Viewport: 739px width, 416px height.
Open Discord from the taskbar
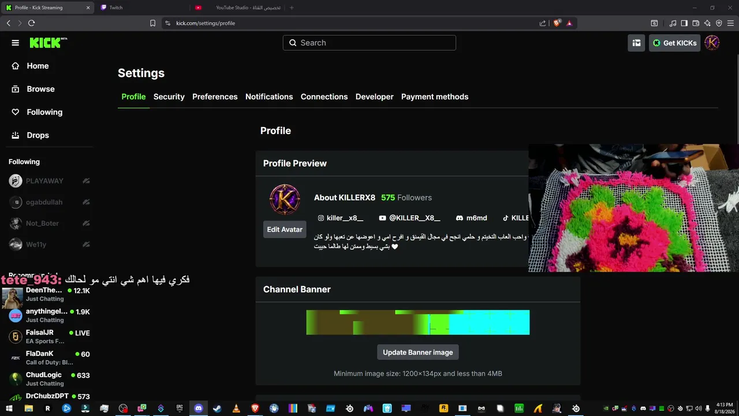click(x=199, y=408)
